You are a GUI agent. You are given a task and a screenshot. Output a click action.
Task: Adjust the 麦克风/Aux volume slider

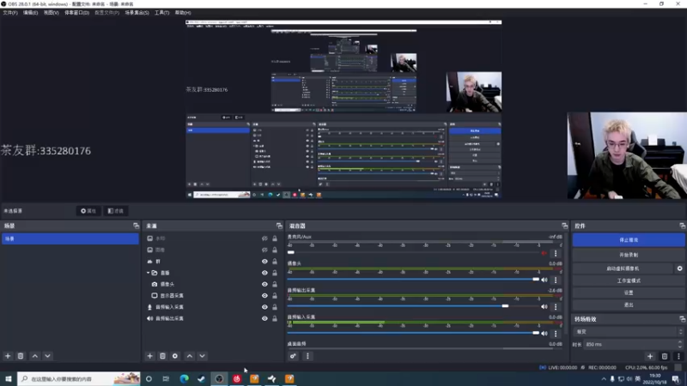pos(291,252)
